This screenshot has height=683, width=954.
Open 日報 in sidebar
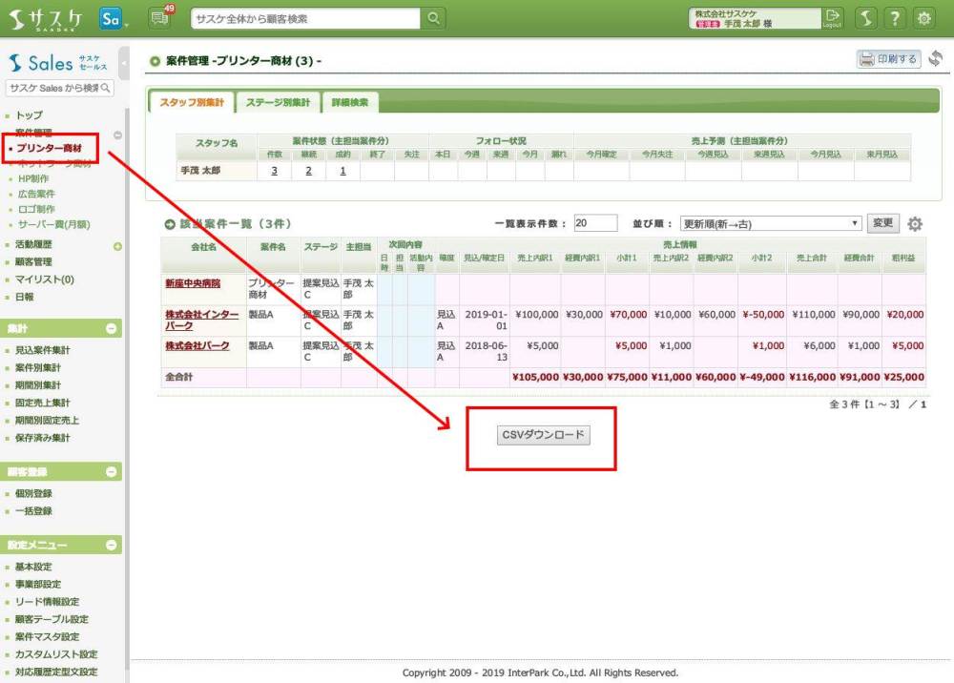25,297
